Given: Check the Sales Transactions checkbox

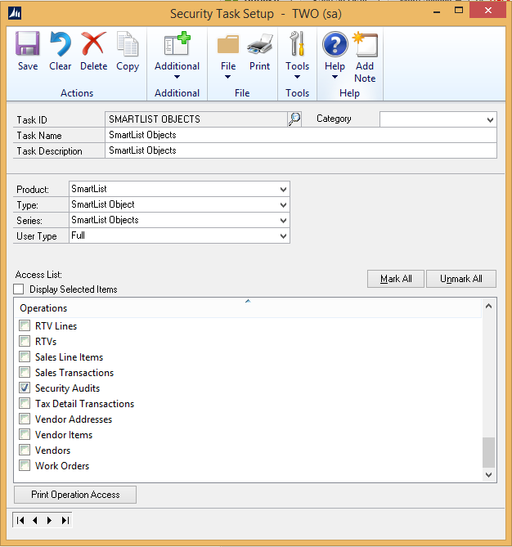Looking at the screenshot, I should coord(25,373).
